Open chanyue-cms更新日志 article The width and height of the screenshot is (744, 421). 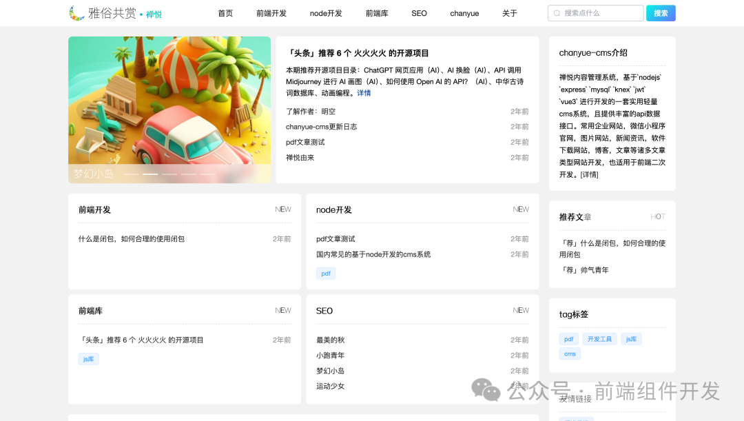tap(321, 127)
